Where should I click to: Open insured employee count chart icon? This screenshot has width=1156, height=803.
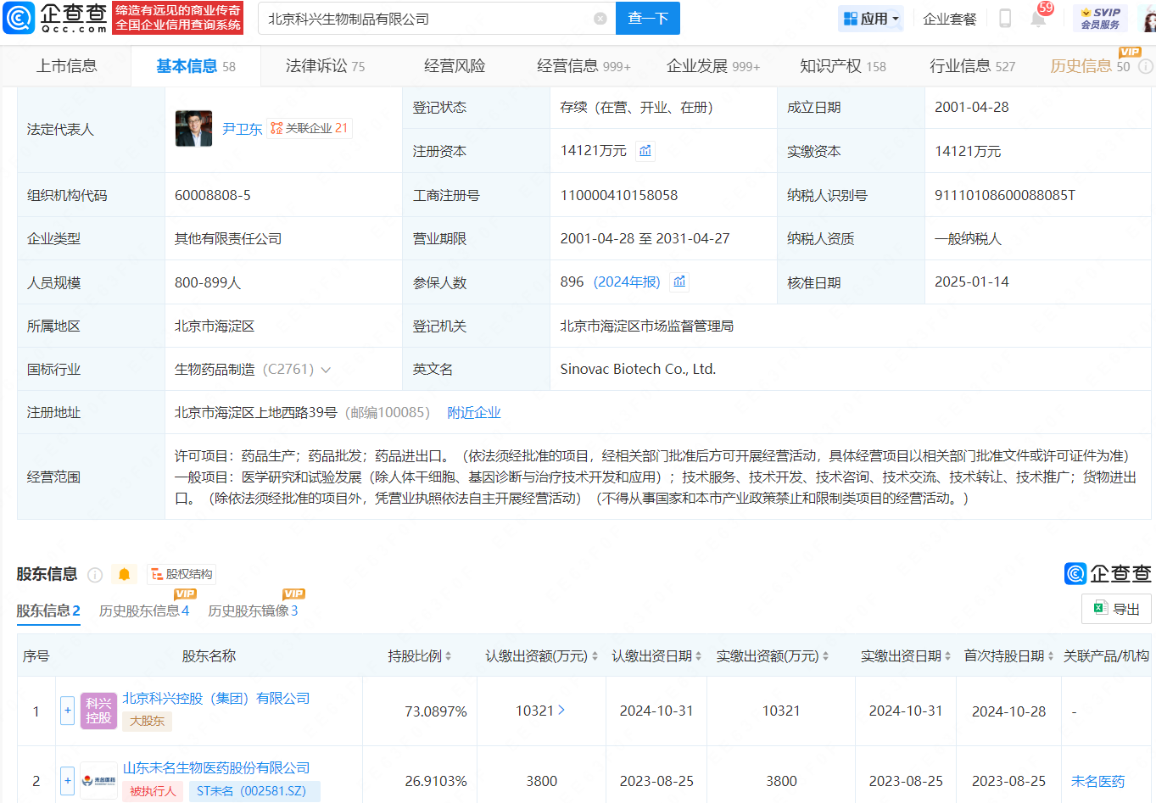point(679,282)
